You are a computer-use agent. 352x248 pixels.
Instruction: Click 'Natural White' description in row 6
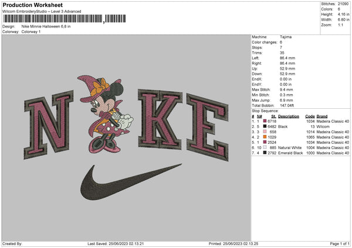click(x=290, y=147)
